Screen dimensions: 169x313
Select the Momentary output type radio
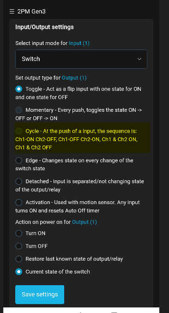18,110
